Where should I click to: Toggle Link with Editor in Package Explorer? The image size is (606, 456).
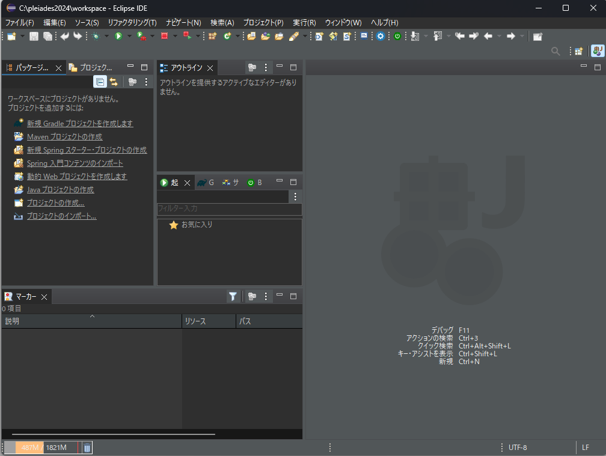coord(114,82)
